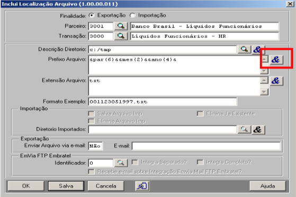This screenshot has height=197, width=296.
Task: Click the Salva button
Action: 66,186
